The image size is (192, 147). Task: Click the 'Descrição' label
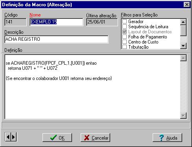point(14,32)
